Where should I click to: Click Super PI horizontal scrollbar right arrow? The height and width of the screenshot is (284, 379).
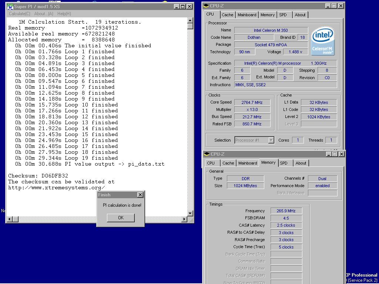184,219
